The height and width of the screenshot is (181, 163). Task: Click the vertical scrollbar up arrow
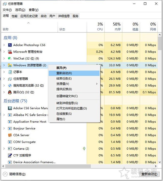(160, 35)
